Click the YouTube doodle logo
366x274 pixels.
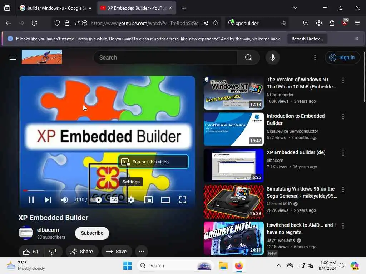pyautogui.click(x=42, y=57)
